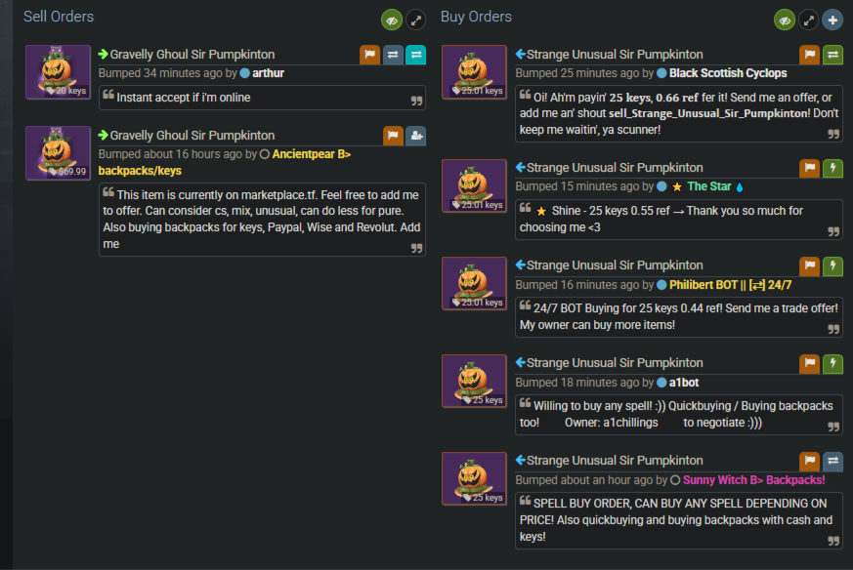Expand the Sell Orders panel

pos(416,20)
